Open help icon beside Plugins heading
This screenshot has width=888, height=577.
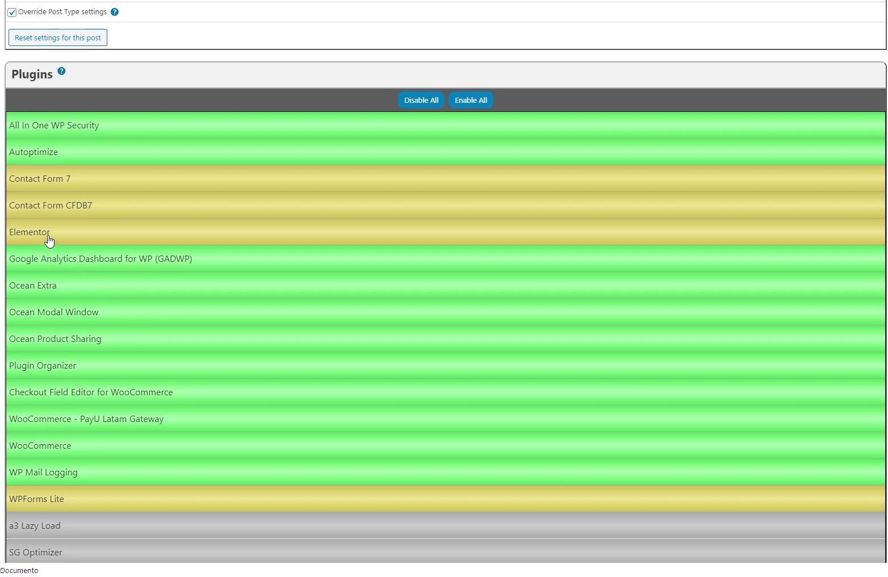point(61,71)
